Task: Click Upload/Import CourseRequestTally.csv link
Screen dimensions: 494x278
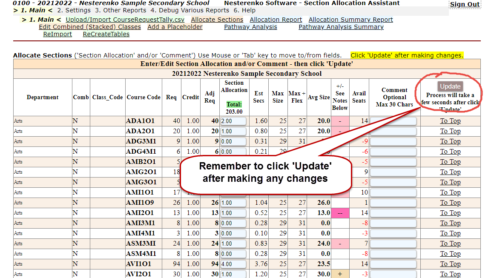Action: click(x=125, y=20)
